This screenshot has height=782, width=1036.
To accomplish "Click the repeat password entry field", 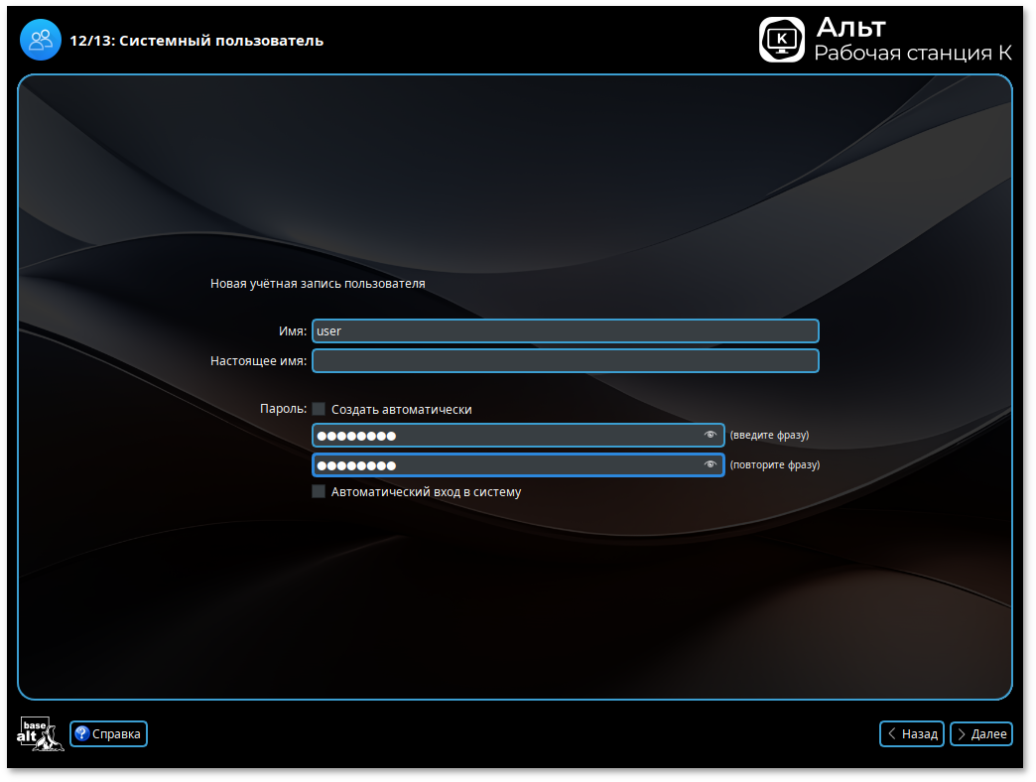I will (x=506, y=465).
